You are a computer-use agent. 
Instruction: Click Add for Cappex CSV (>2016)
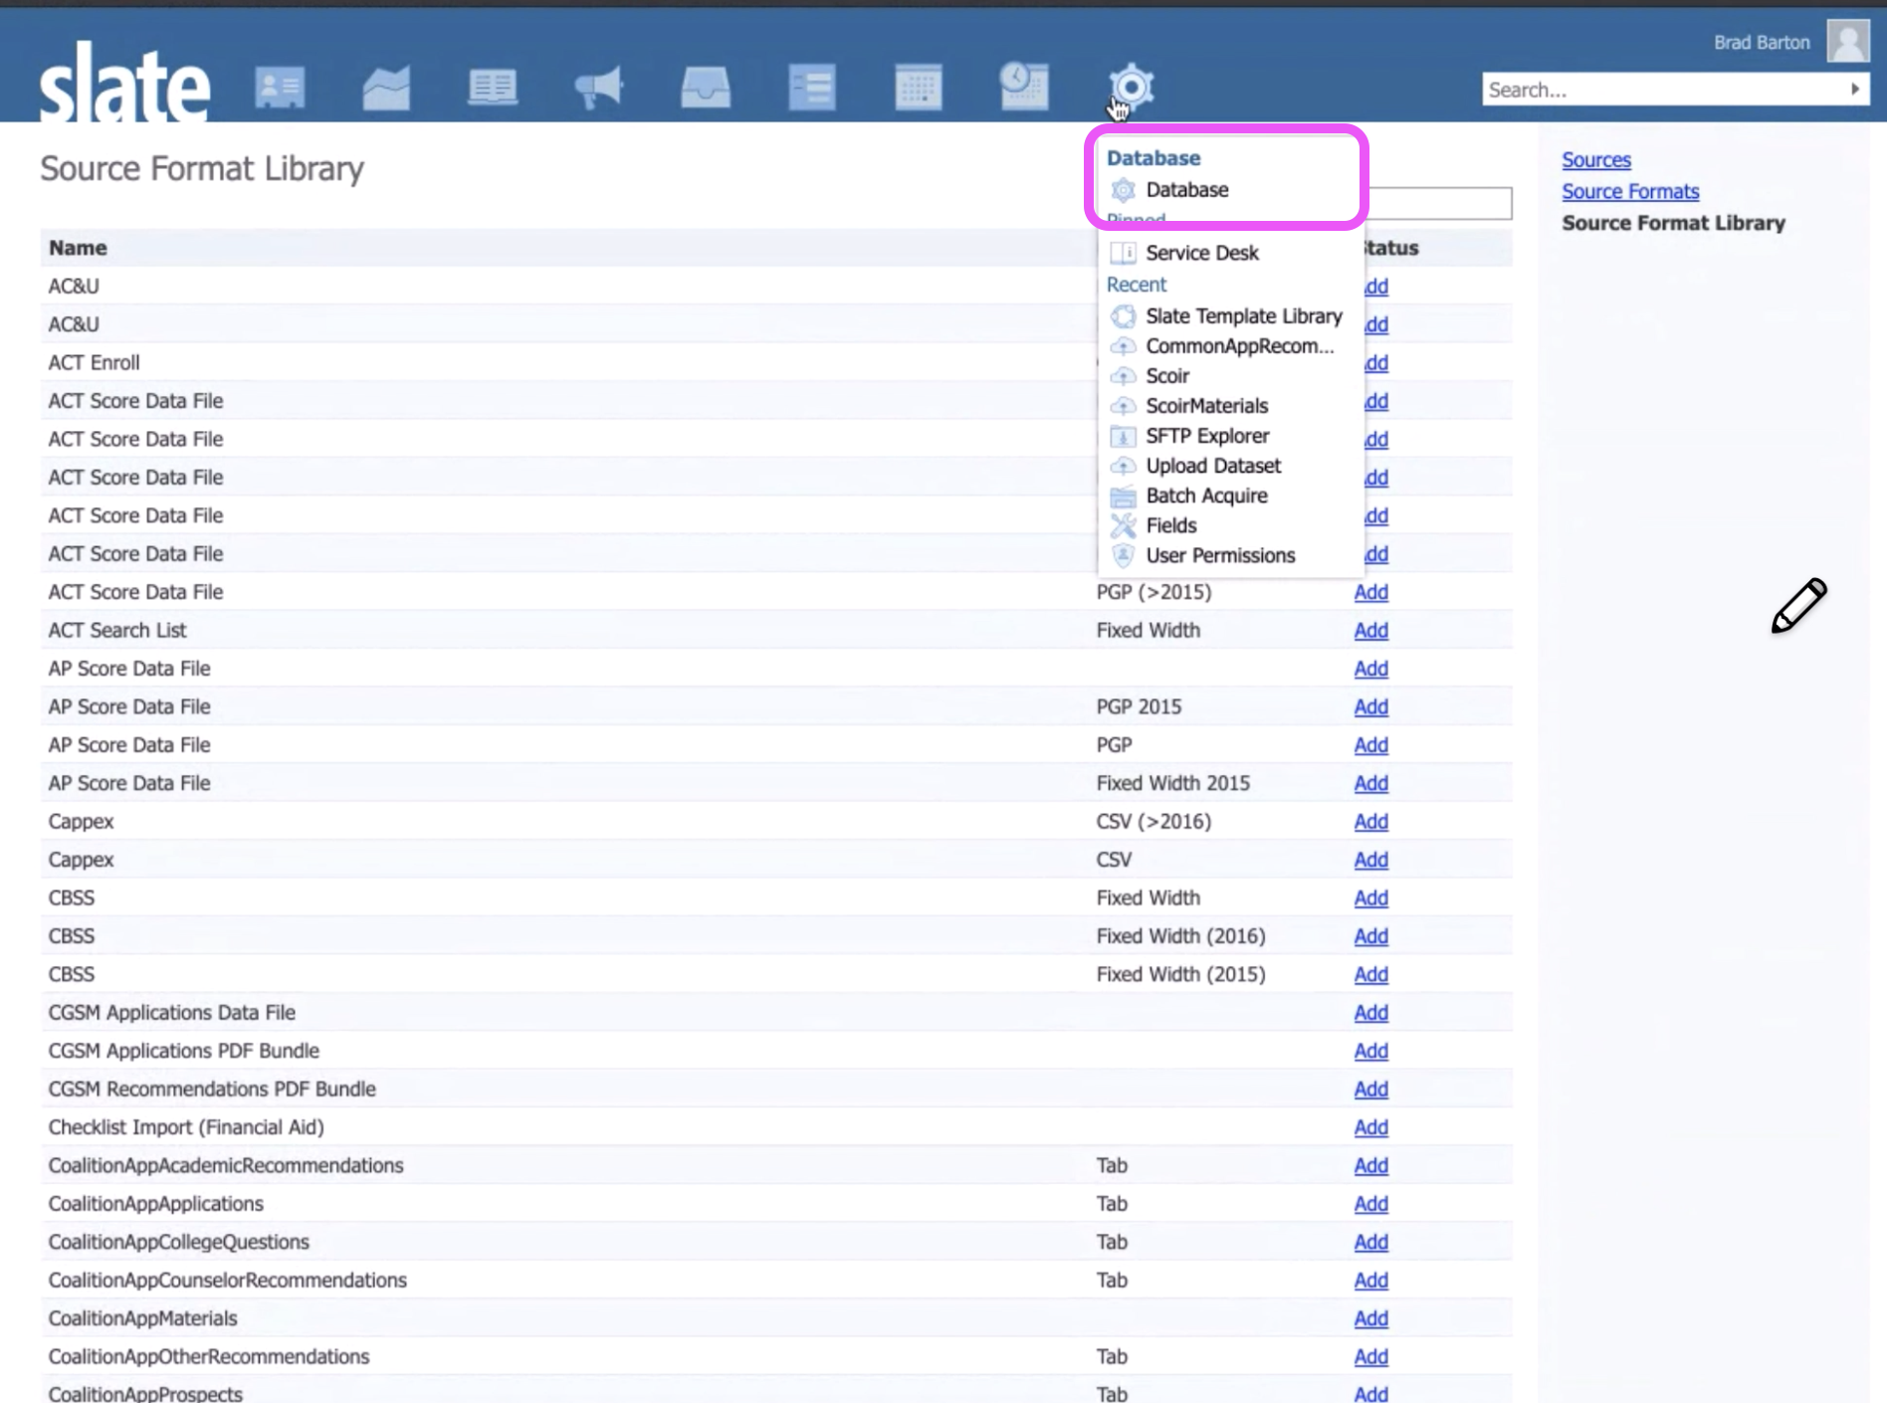(1370, 821)
